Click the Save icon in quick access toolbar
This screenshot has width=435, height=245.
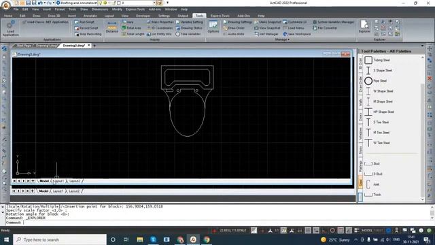click(x=29, y=3)
